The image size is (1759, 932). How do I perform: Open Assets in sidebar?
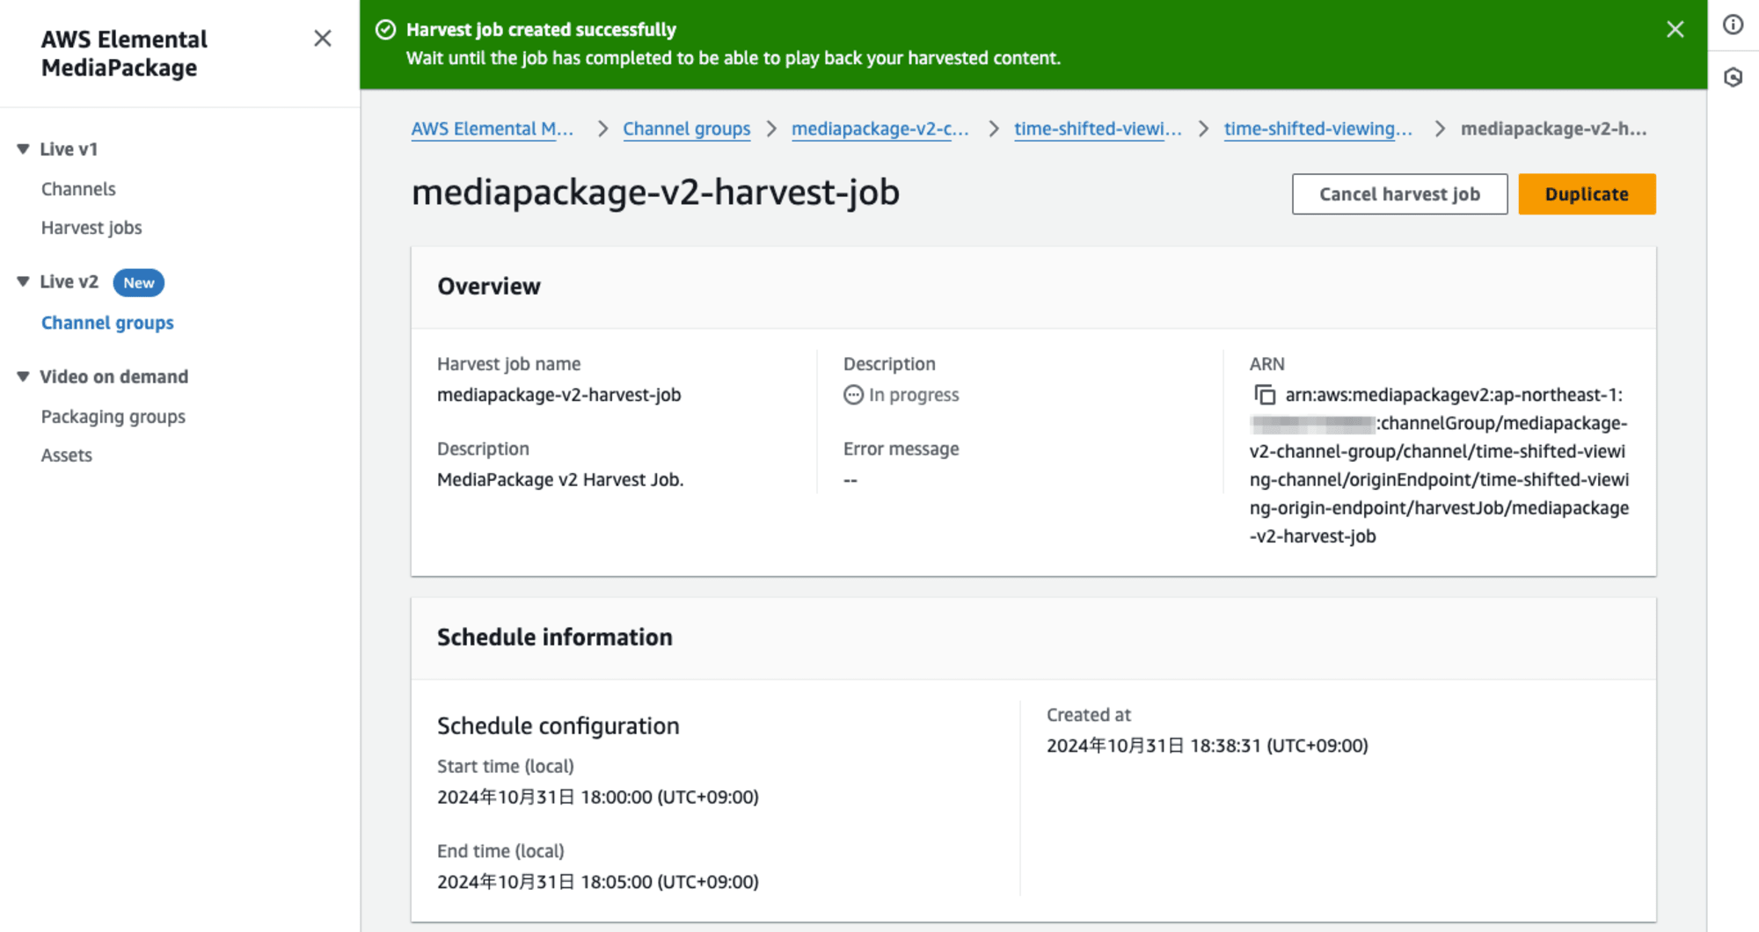pos(67,455)
